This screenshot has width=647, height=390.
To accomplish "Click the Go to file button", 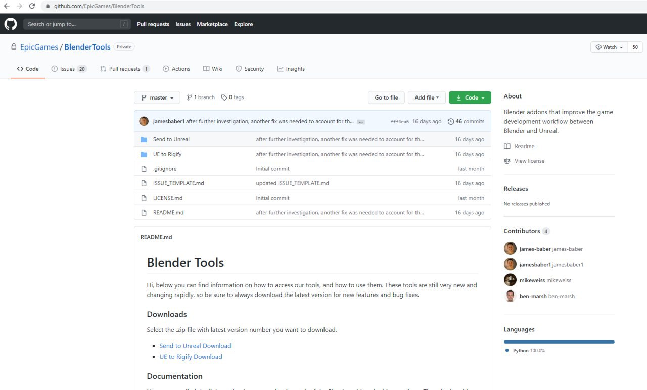I will pyautogui.click(x=386, y=97).
